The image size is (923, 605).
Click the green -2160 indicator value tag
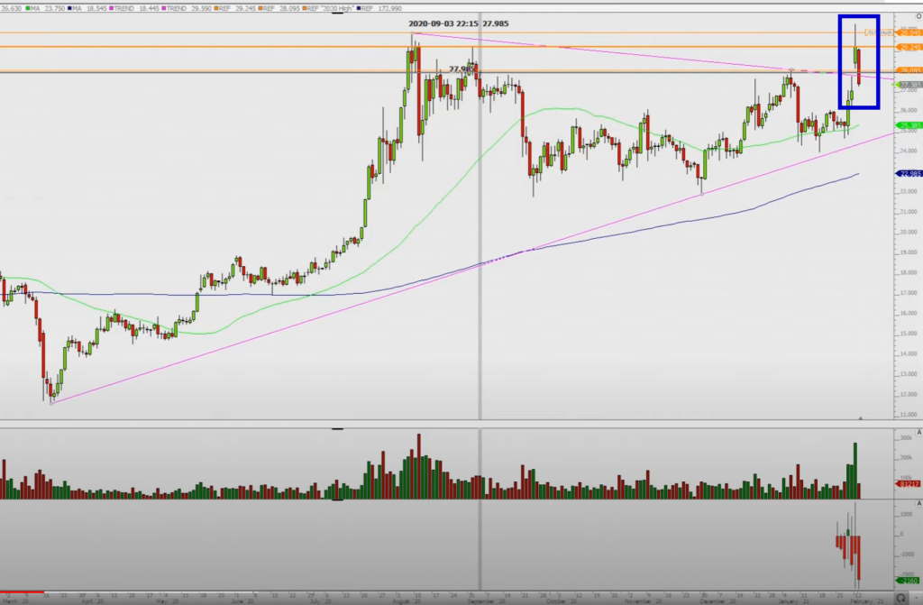[x=908, y=582]
